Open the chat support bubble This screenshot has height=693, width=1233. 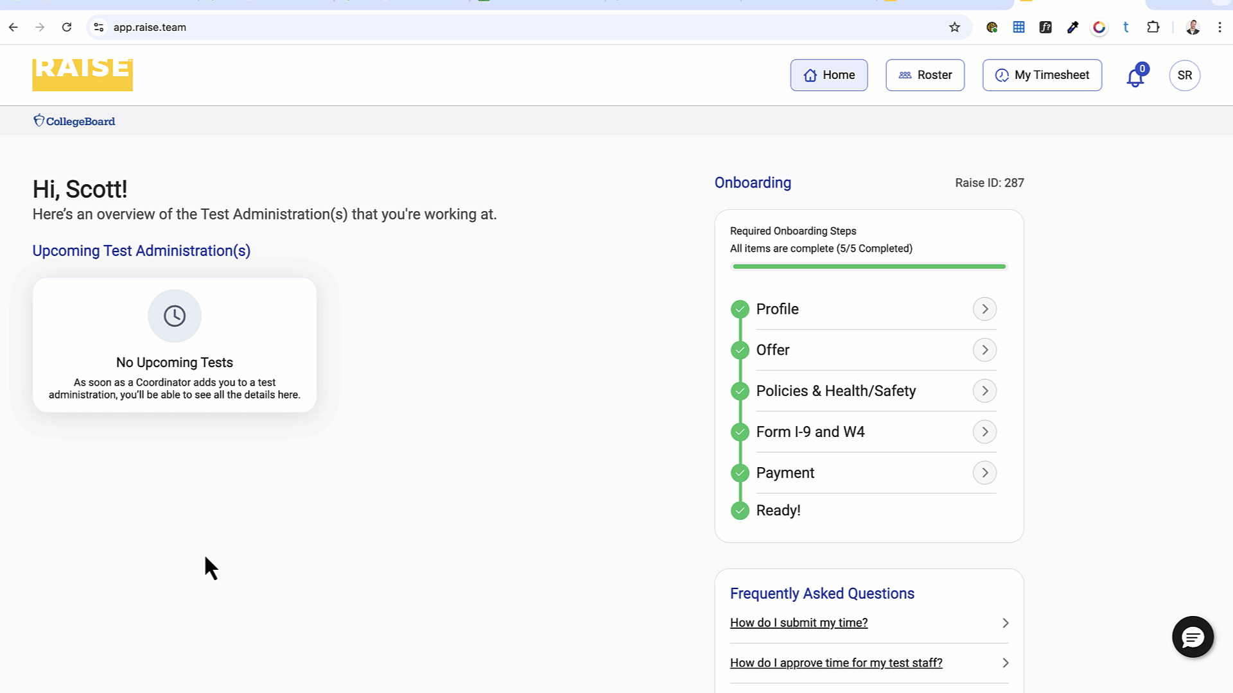point(1193,637)
